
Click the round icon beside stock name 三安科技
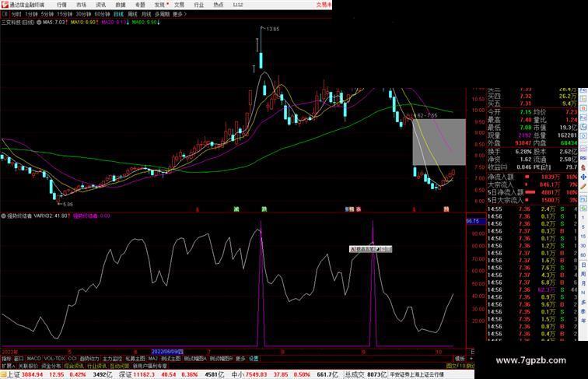tap(39, 23)
